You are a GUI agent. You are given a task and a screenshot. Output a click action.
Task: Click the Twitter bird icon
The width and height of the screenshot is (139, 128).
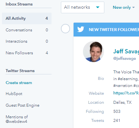(81, 29)
